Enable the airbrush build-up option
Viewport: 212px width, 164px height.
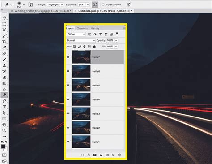click(95, 4)
